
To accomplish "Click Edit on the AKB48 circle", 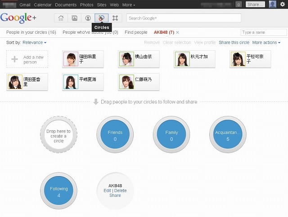I will pos(107,190).
